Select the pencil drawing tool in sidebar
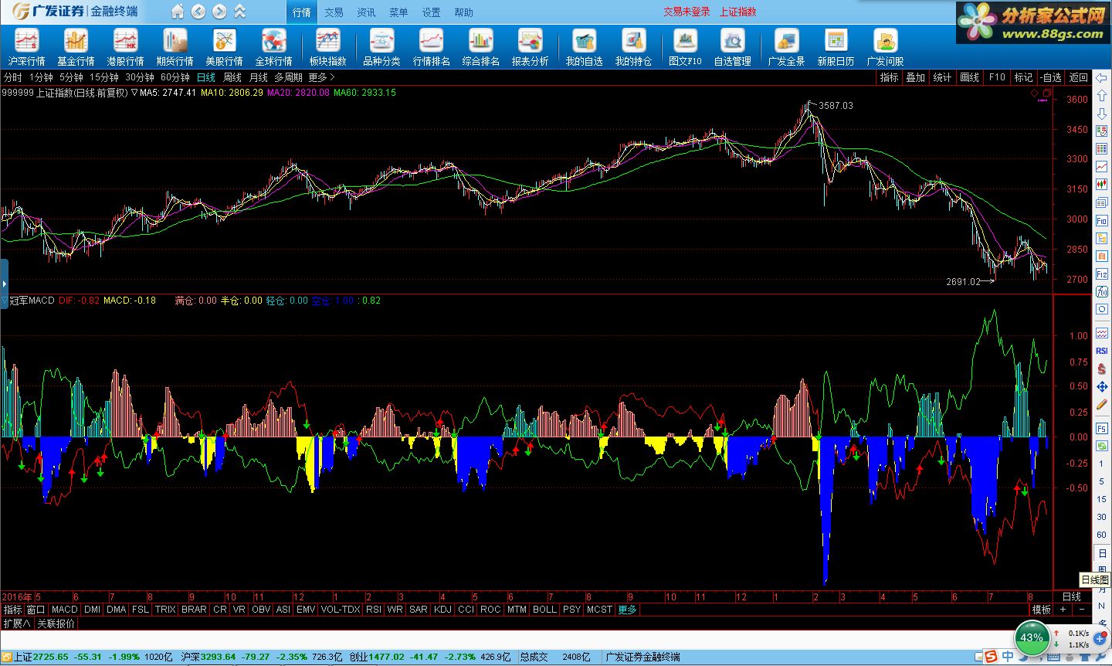1112x666 pixels. (1101, 404)
